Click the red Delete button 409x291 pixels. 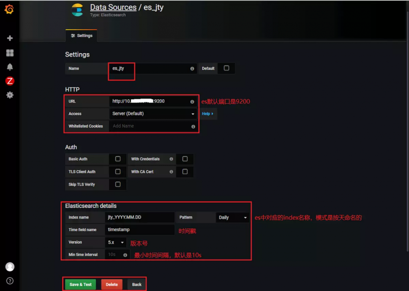coord(112,285)
